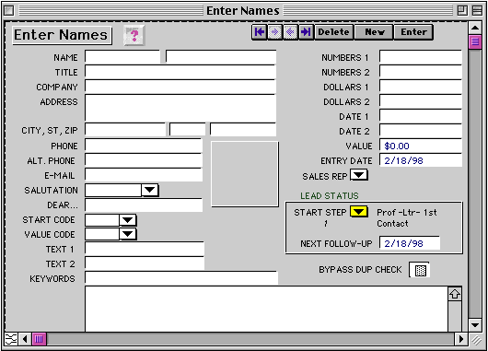
Task: Click the empty gray picture box
Action: point(245,174)
